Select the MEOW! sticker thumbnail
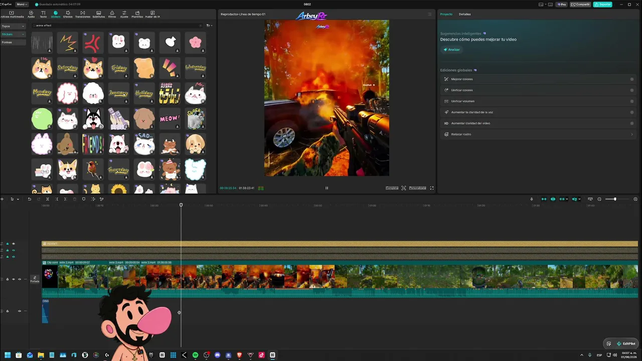Image resolution: width=642 pixels, height=361 pixels. (170, 119)
